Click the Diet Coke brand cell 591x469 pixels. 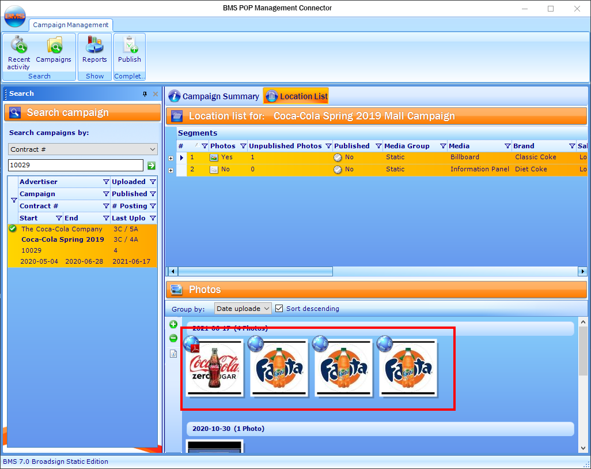pos(531,169)
